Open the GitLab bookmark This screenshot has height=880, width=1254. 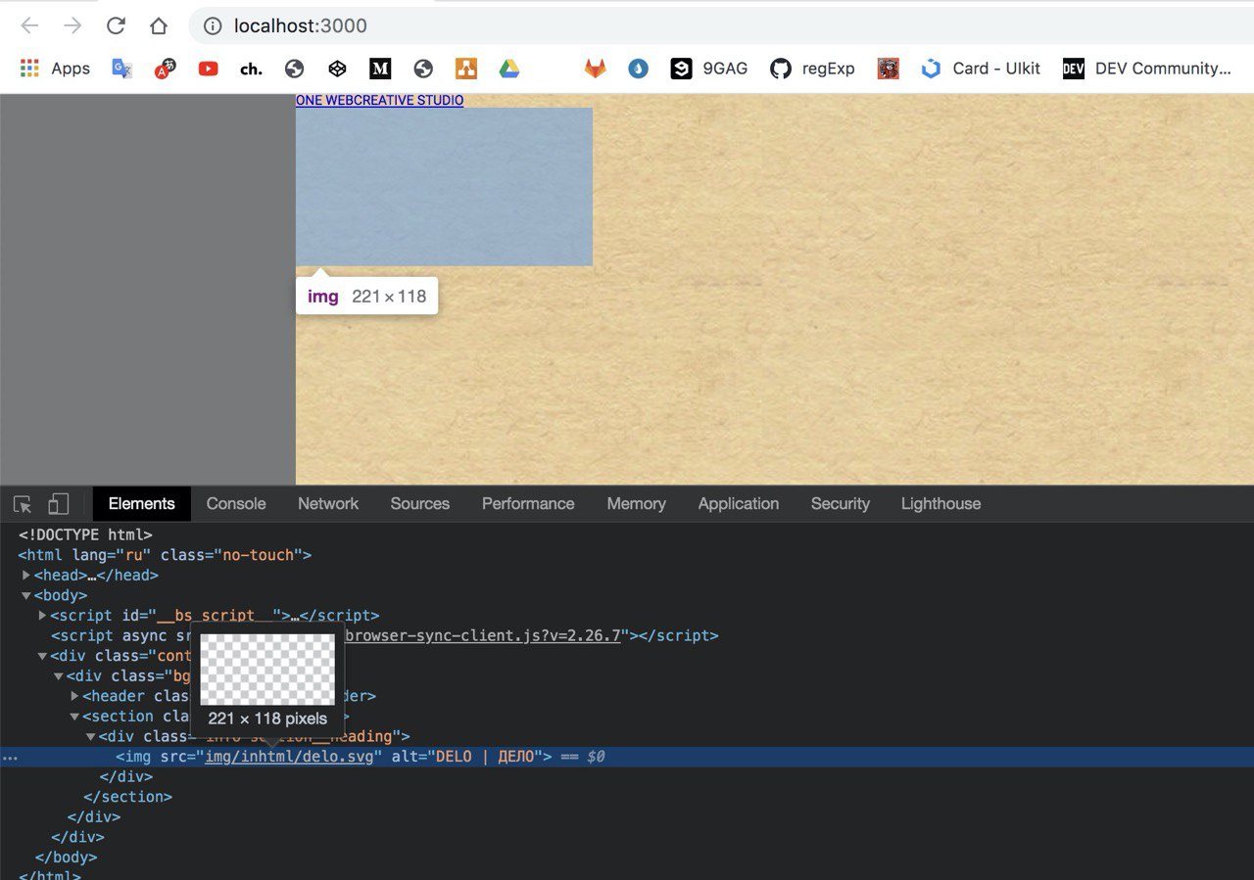[596, 69]
